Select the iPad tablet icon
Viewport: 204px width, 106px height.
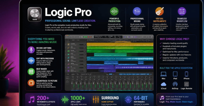175,74
